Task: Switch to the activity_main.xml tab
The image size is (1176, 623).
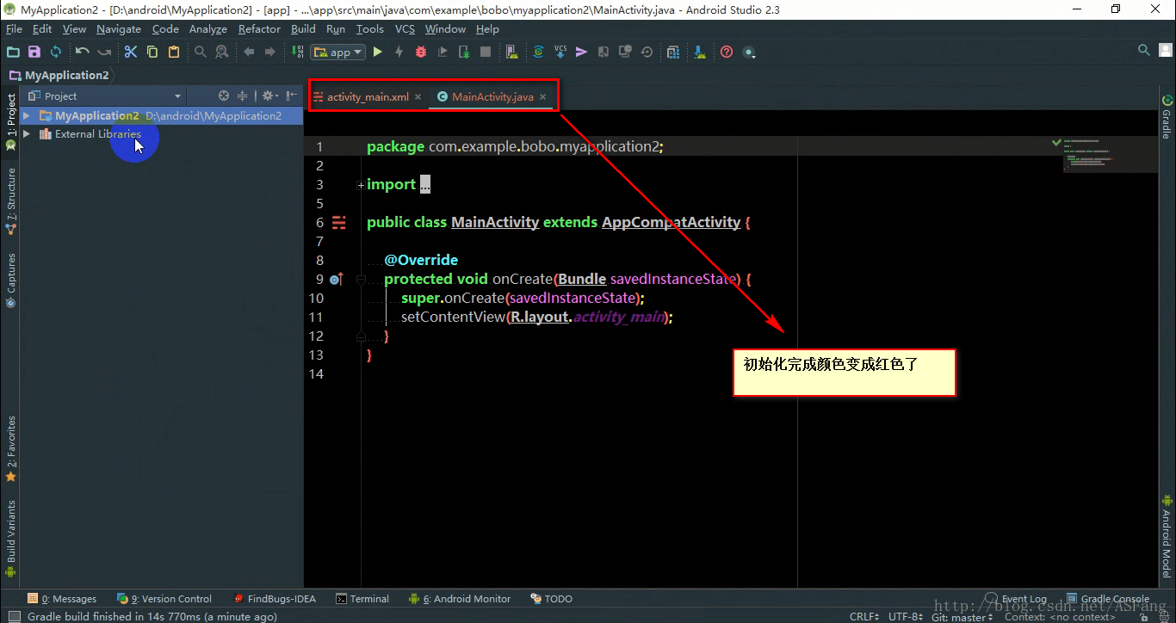Action: click(368, 96)
